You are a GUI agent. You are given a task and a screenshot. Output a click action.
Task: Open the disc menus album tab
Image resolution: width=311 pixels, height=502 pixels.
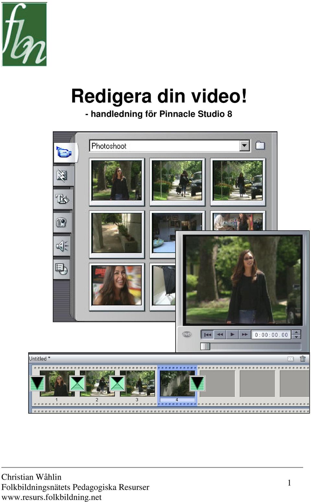(62, 269)
